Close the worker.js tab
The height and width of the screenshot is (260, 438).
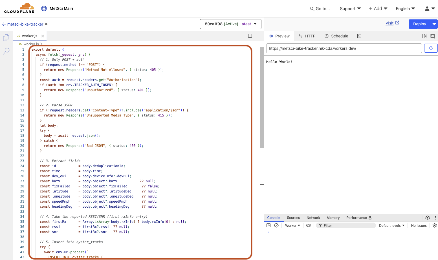click(43, 36)
